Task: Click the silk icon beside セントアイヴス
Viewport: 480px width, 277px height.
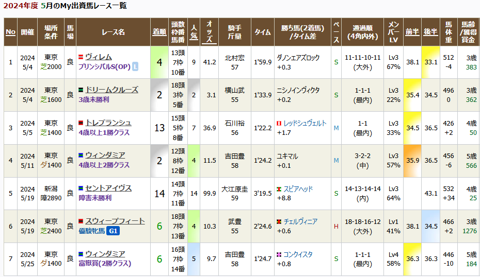Action: click(81, 188)
